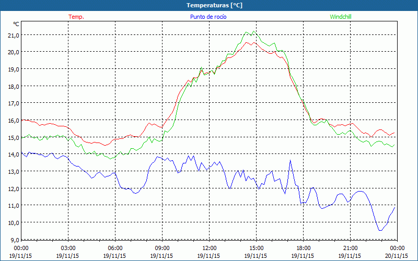This screenshot has height=261, width=418.
Task: Click the 19/11/15 date below 12:00
Action: (x=208, y=256)
